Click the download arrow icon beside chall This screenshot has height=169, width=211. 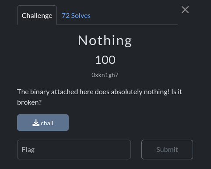36,123
